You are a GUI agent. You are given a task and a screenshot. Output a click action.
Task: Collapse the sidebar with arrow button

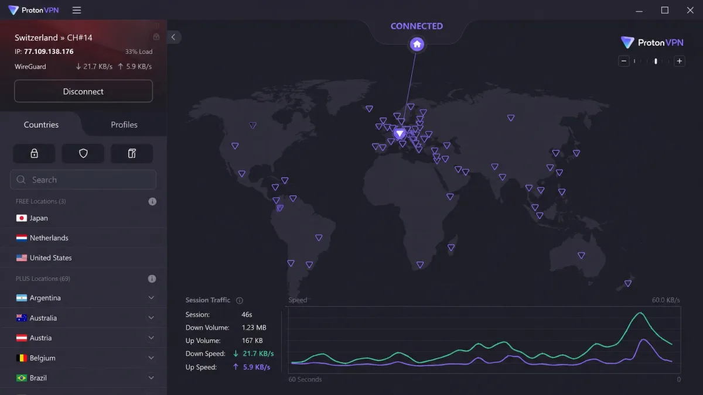pyautogui.click(x=173, y=37)
